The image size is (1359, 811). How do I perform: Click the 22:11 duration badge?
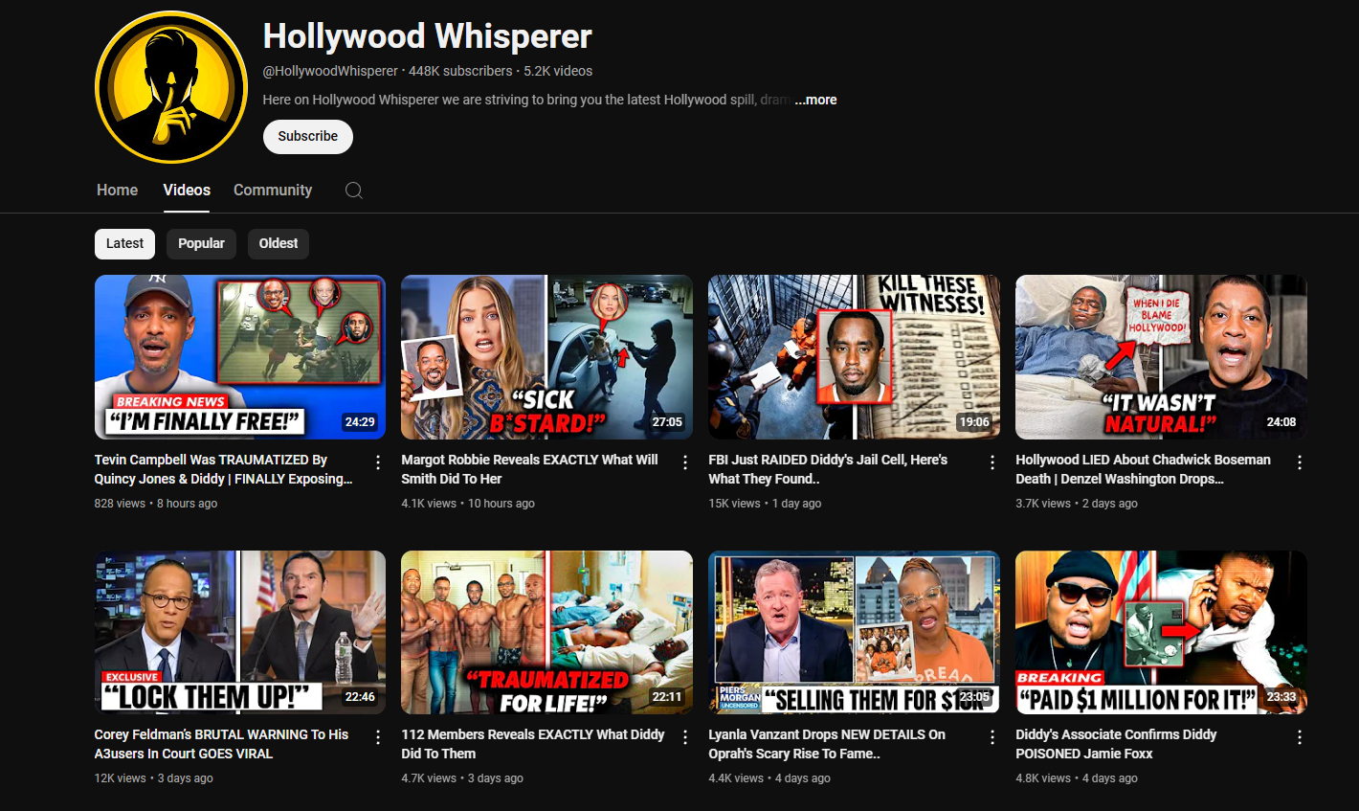coord(667,697)
